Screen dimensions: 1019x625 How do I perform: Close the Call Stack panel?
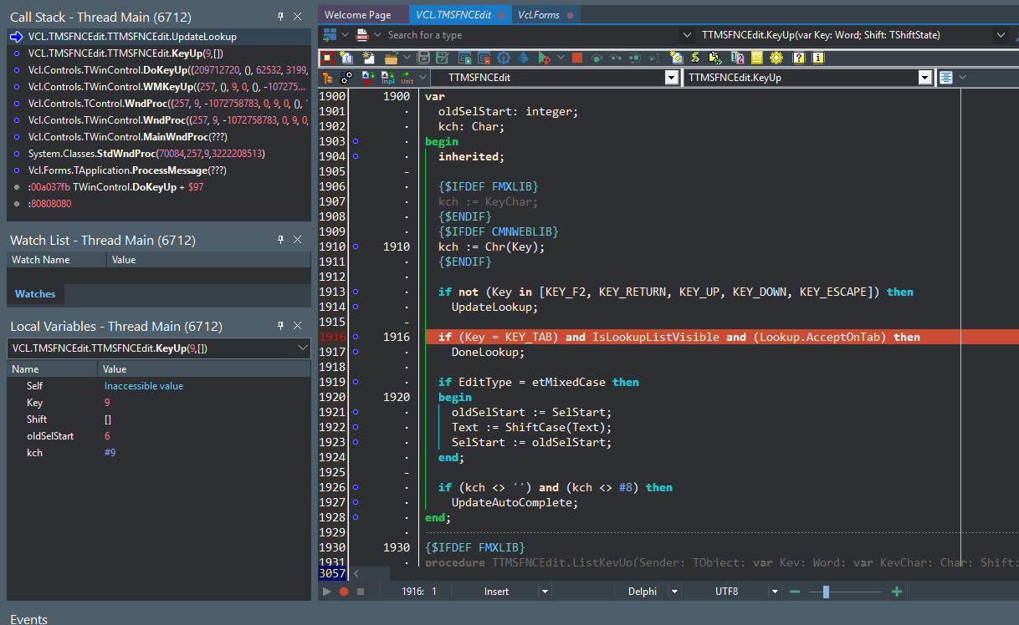tap(297, 16)
